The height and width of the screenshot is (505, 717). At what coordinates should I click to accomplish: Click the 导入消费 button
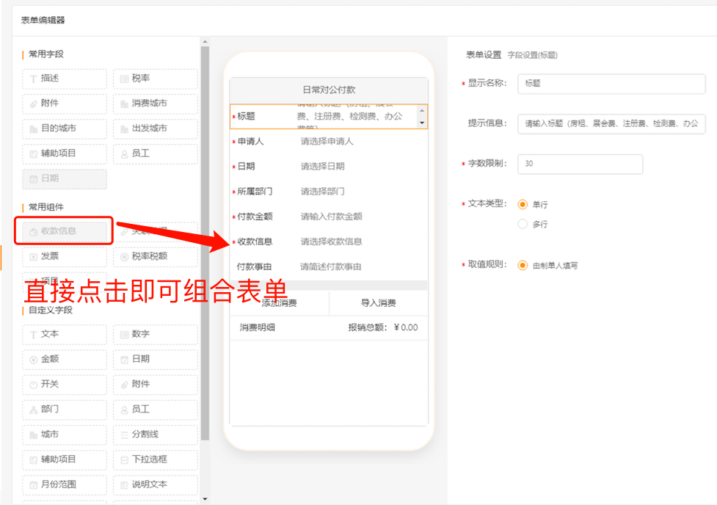(x=379, y=303)
